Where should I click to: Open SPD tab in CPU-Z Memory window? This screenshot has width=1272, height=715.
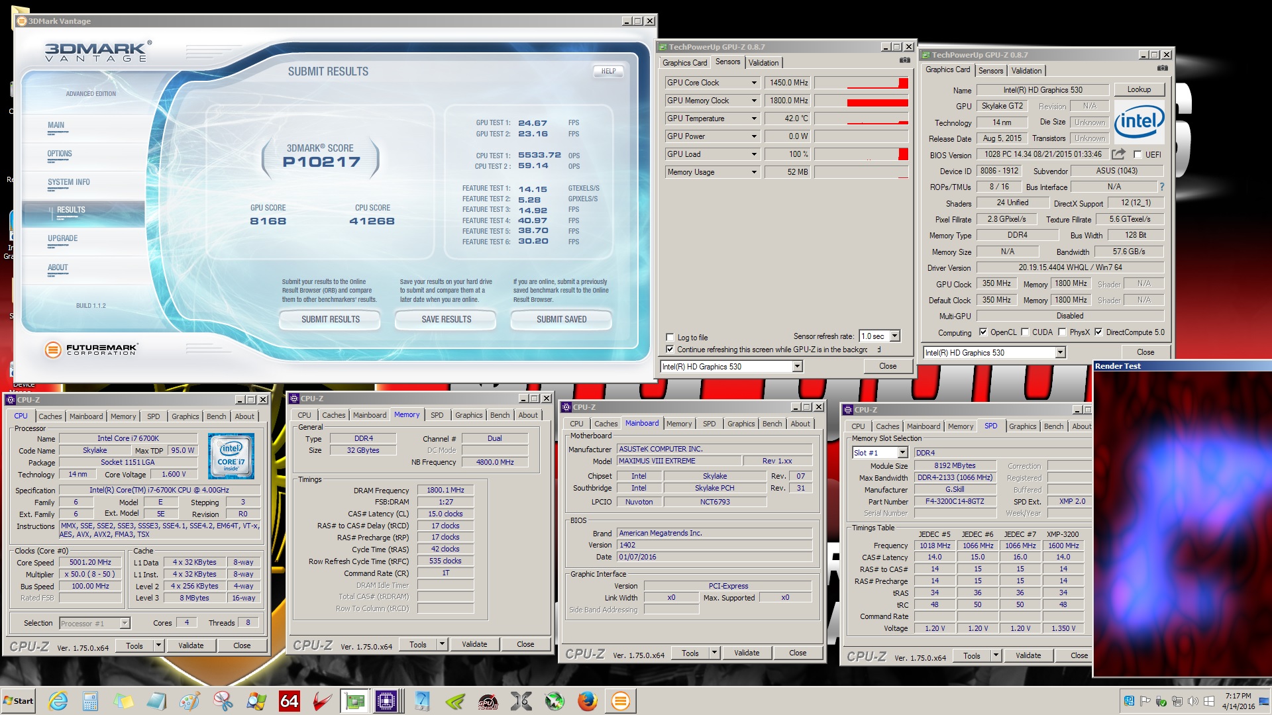437,415
